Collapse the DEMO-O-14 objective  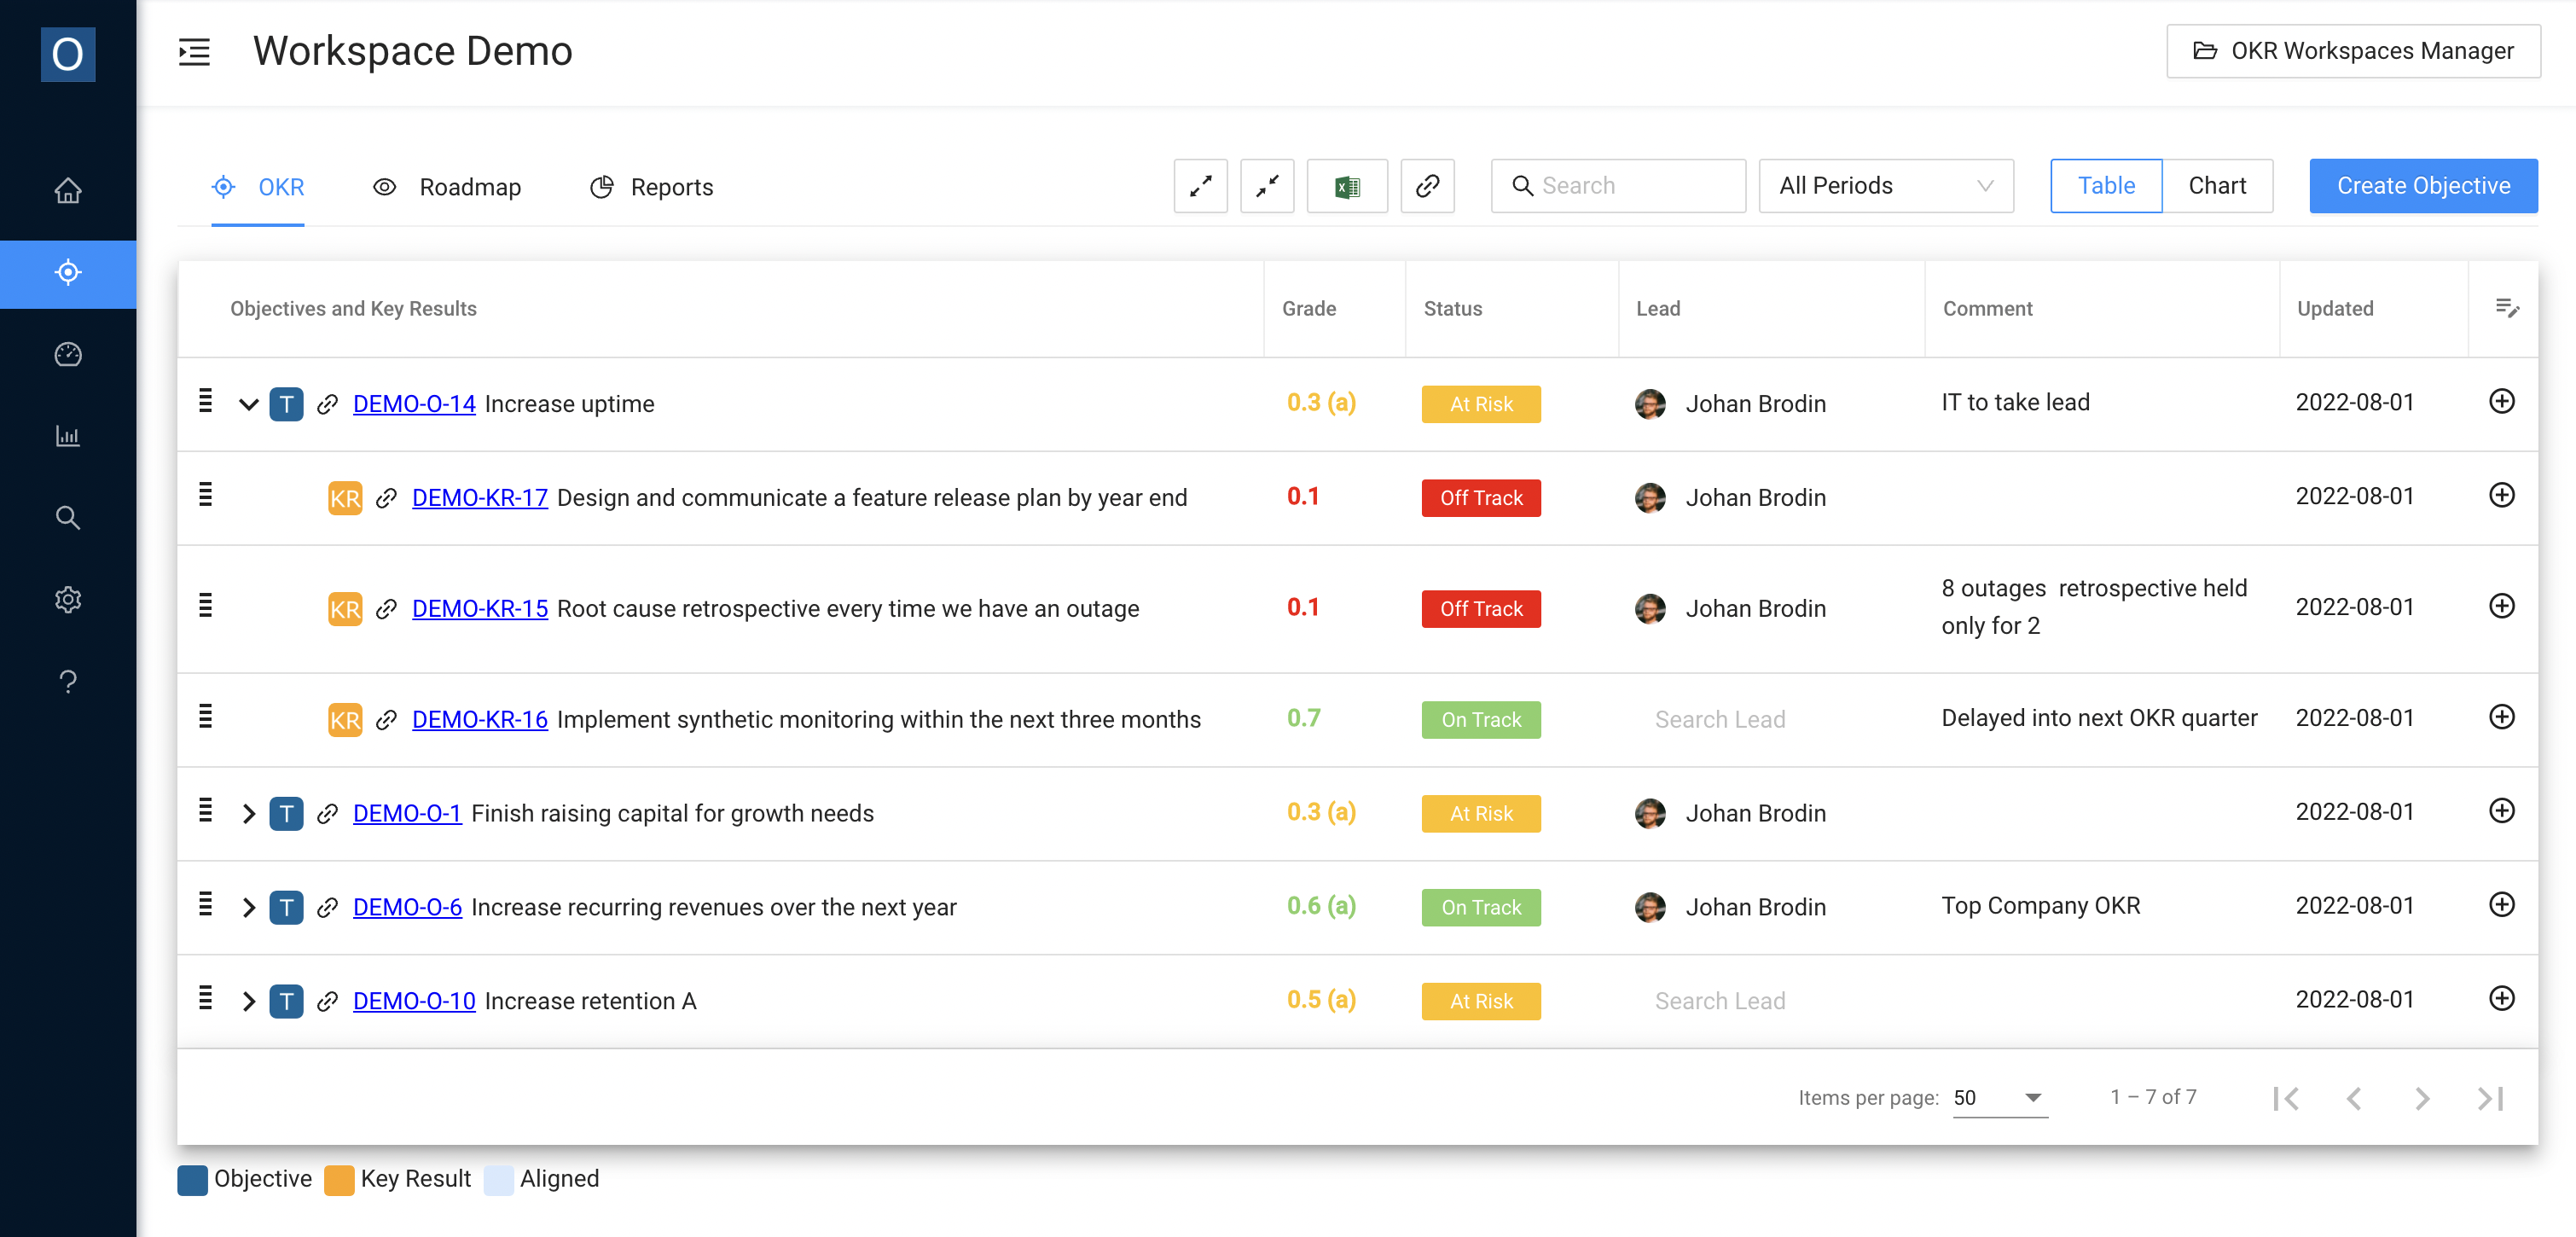(x=249, y=404)
